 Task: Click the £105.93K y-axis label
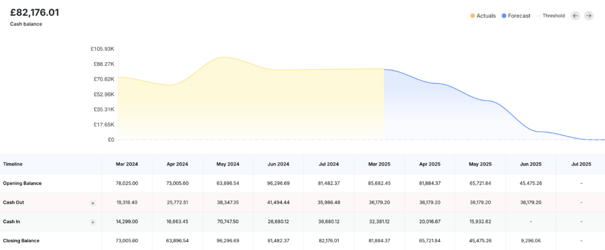(102, 49)
